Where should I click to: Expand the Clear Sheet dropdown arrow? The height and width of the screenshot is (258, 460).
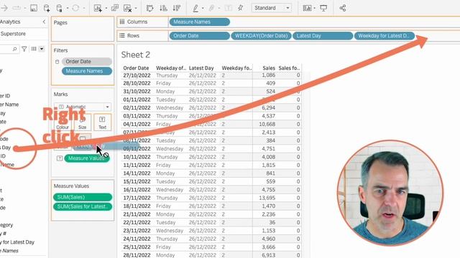136,8
